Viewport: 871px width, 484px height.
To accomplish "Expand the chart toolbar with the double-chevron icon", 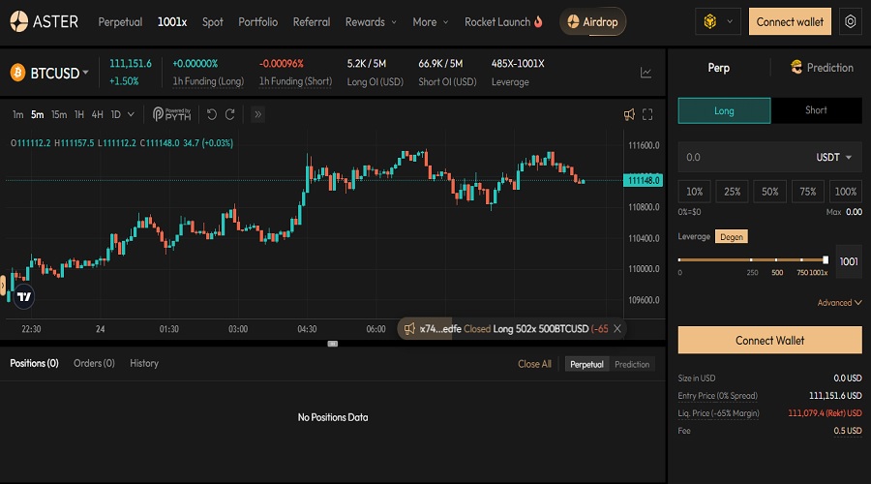I will (258, 114).
